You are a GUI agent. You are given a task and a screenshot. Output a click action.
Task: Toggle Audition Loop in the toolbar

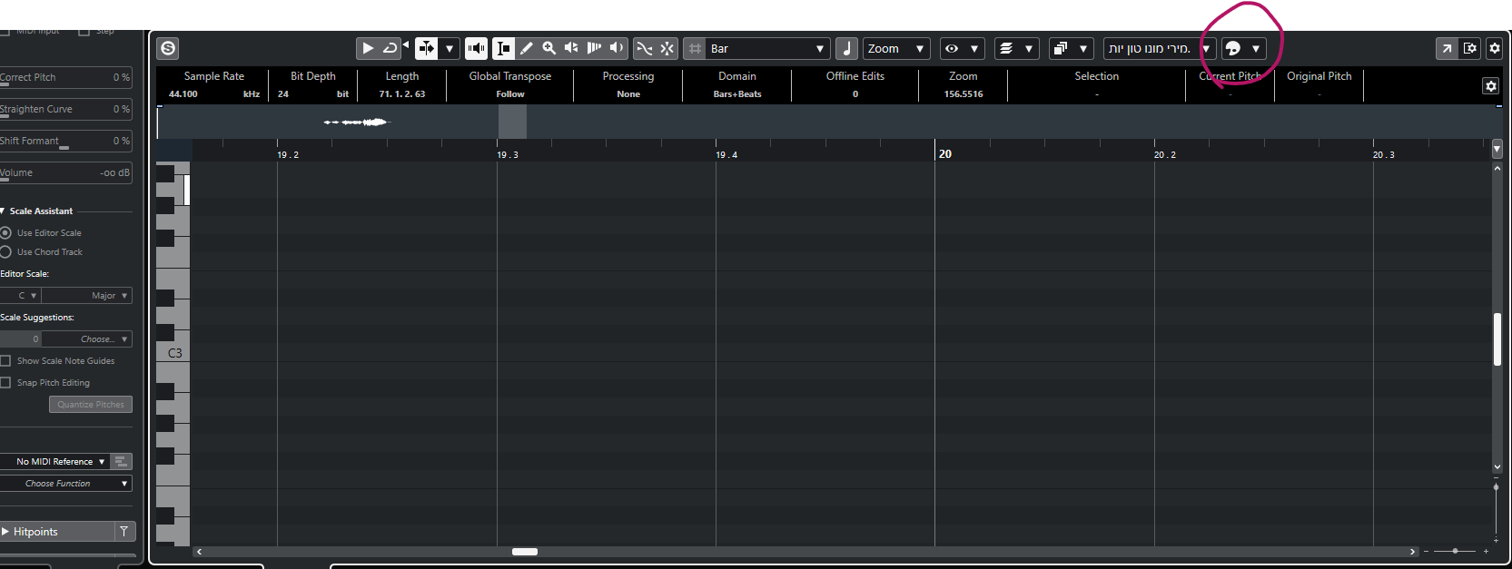point(390,48)
